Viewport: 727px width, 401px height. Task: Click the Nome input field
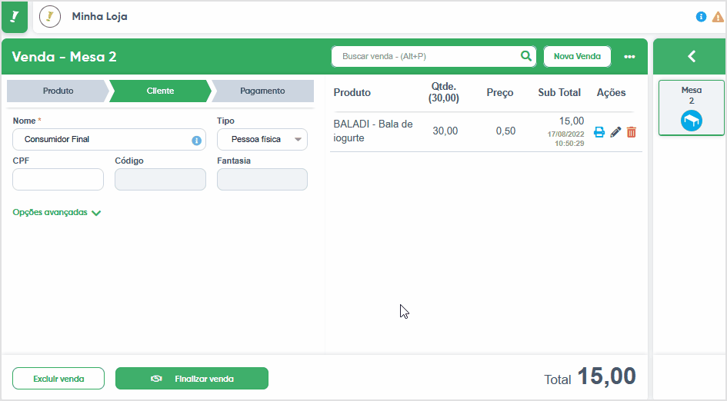click(x=109, y=139)
